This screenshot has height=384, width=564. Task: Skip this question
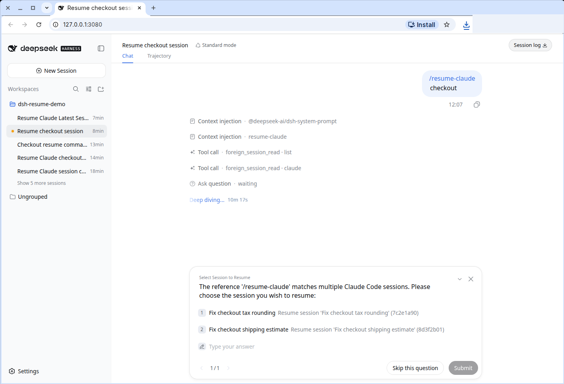click(415, 368)
